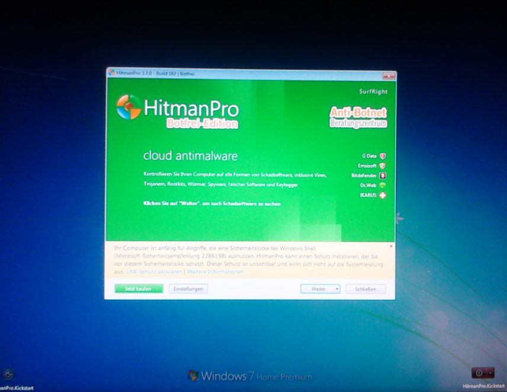Click the "cloud antimalware" heading
Screen dimensions: 507x392
[x=191, y=156]
